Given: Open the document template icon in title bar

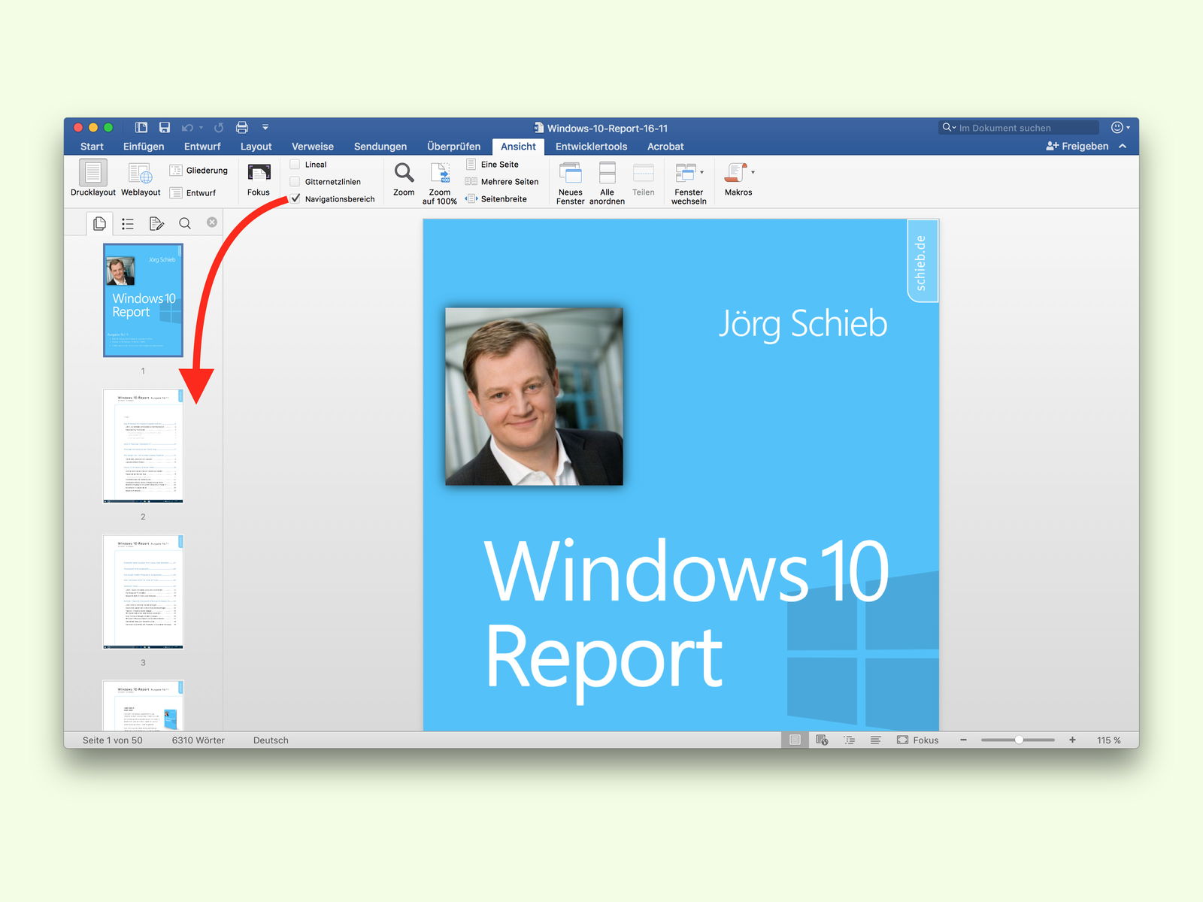Looking at the screenshot, I should coord(141,128).
